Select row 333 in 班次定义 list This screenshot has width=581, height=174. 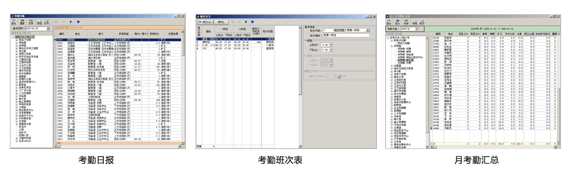235,48
